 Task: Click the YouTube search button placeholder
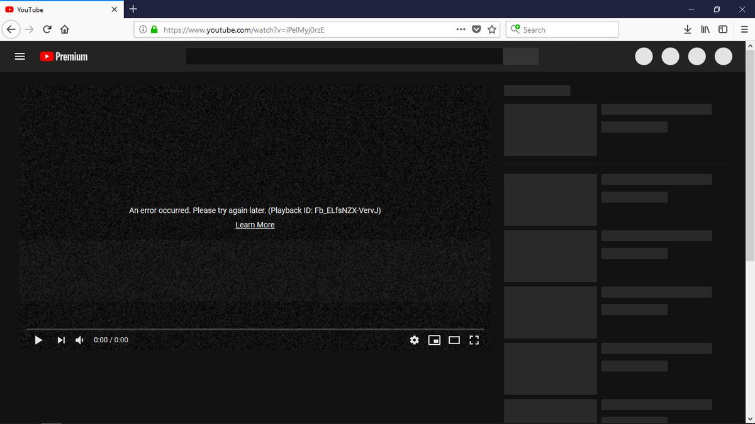click(521, 56)
